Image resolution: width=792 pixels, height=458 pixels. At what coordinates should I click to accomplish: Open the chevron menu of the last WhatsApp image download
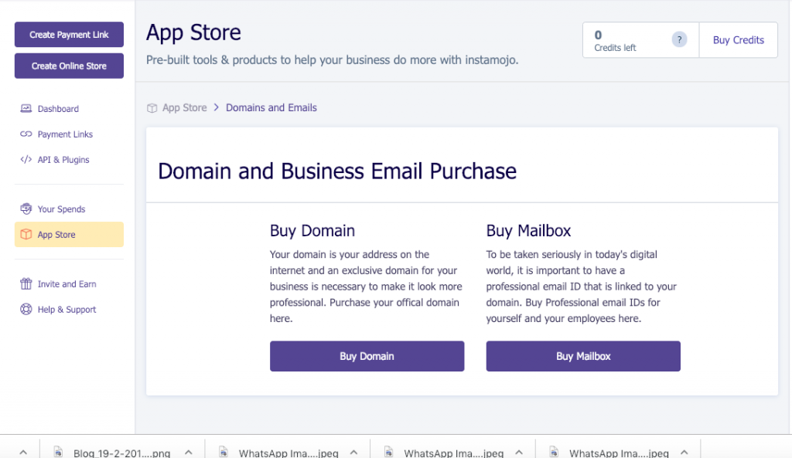pyautogui.click(x=684, y=453)
